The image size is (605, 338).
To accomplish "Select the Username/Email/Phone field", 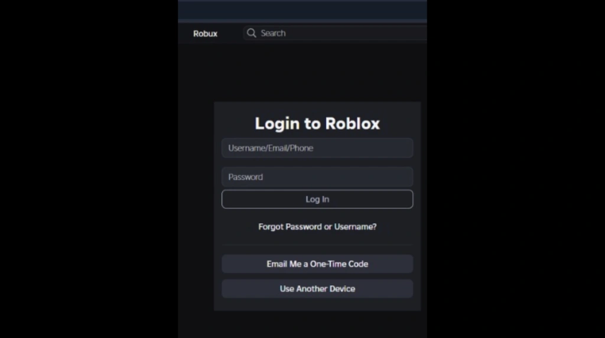I will [x=317, y=148].
